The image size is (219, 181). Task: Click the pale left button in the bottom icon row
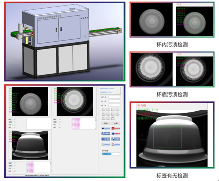coord(105,144)
